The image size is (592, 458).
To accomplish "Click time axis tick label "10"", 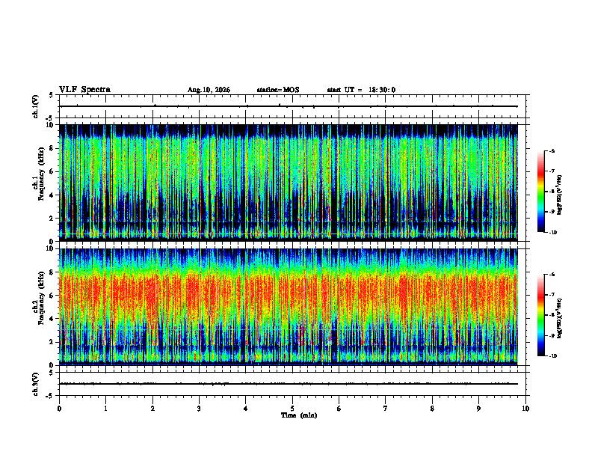I will [x=525, y=409].
